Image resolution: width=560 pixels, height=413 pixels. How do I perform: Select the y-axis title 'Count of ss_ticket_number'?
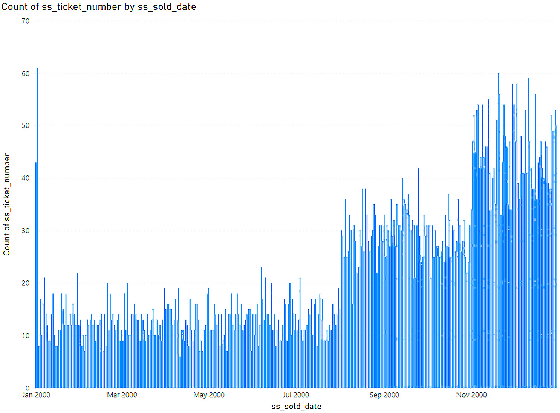(x=7, y=204)
